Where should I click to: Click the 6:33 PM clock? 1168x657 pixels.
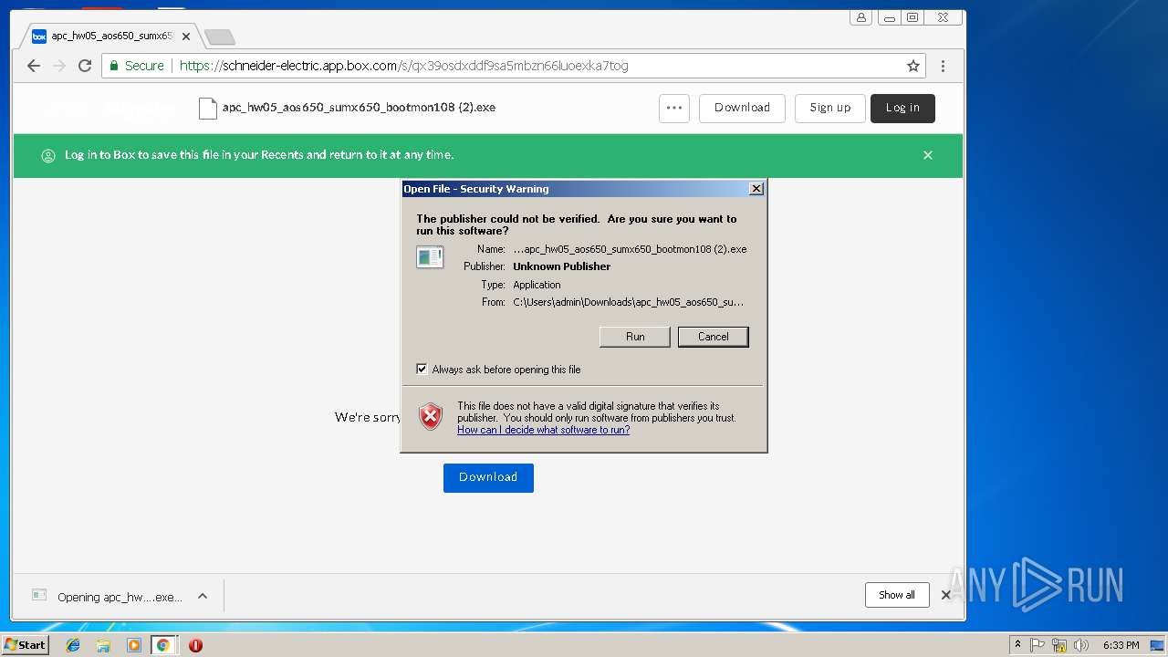pos(1121,645)
